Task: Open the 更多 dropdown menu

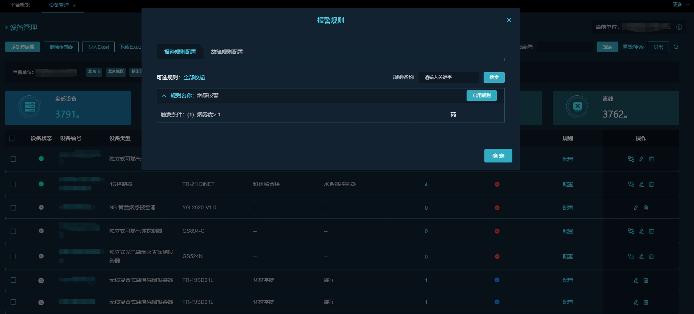Action: [x=680, y=5]
